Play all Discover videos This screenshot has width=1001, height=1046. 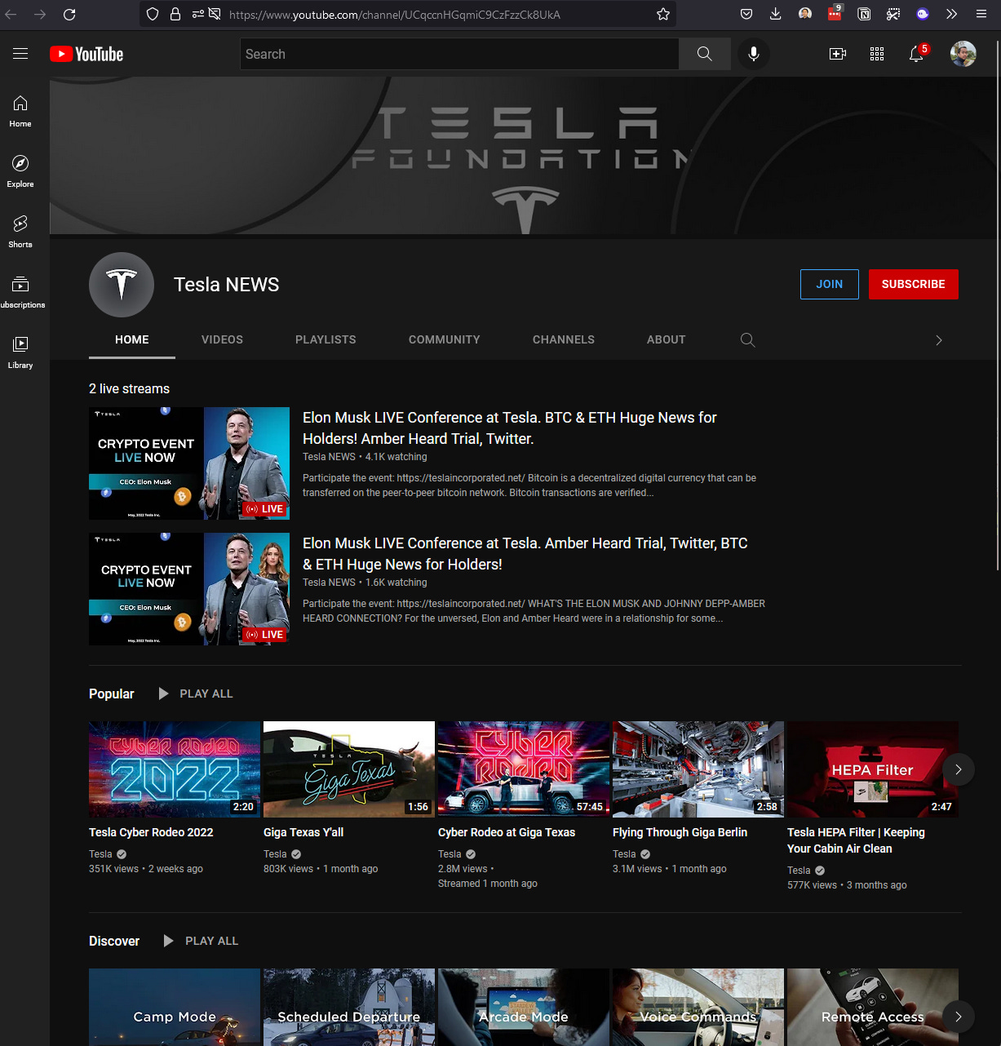coord(201,941)
